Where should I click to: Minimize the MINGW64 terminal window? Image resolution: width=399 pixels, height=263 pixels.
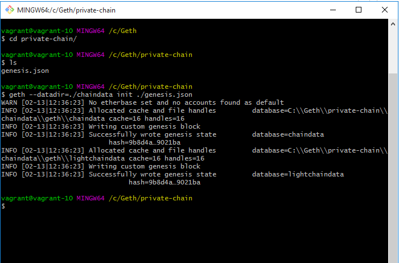(333, 10)
